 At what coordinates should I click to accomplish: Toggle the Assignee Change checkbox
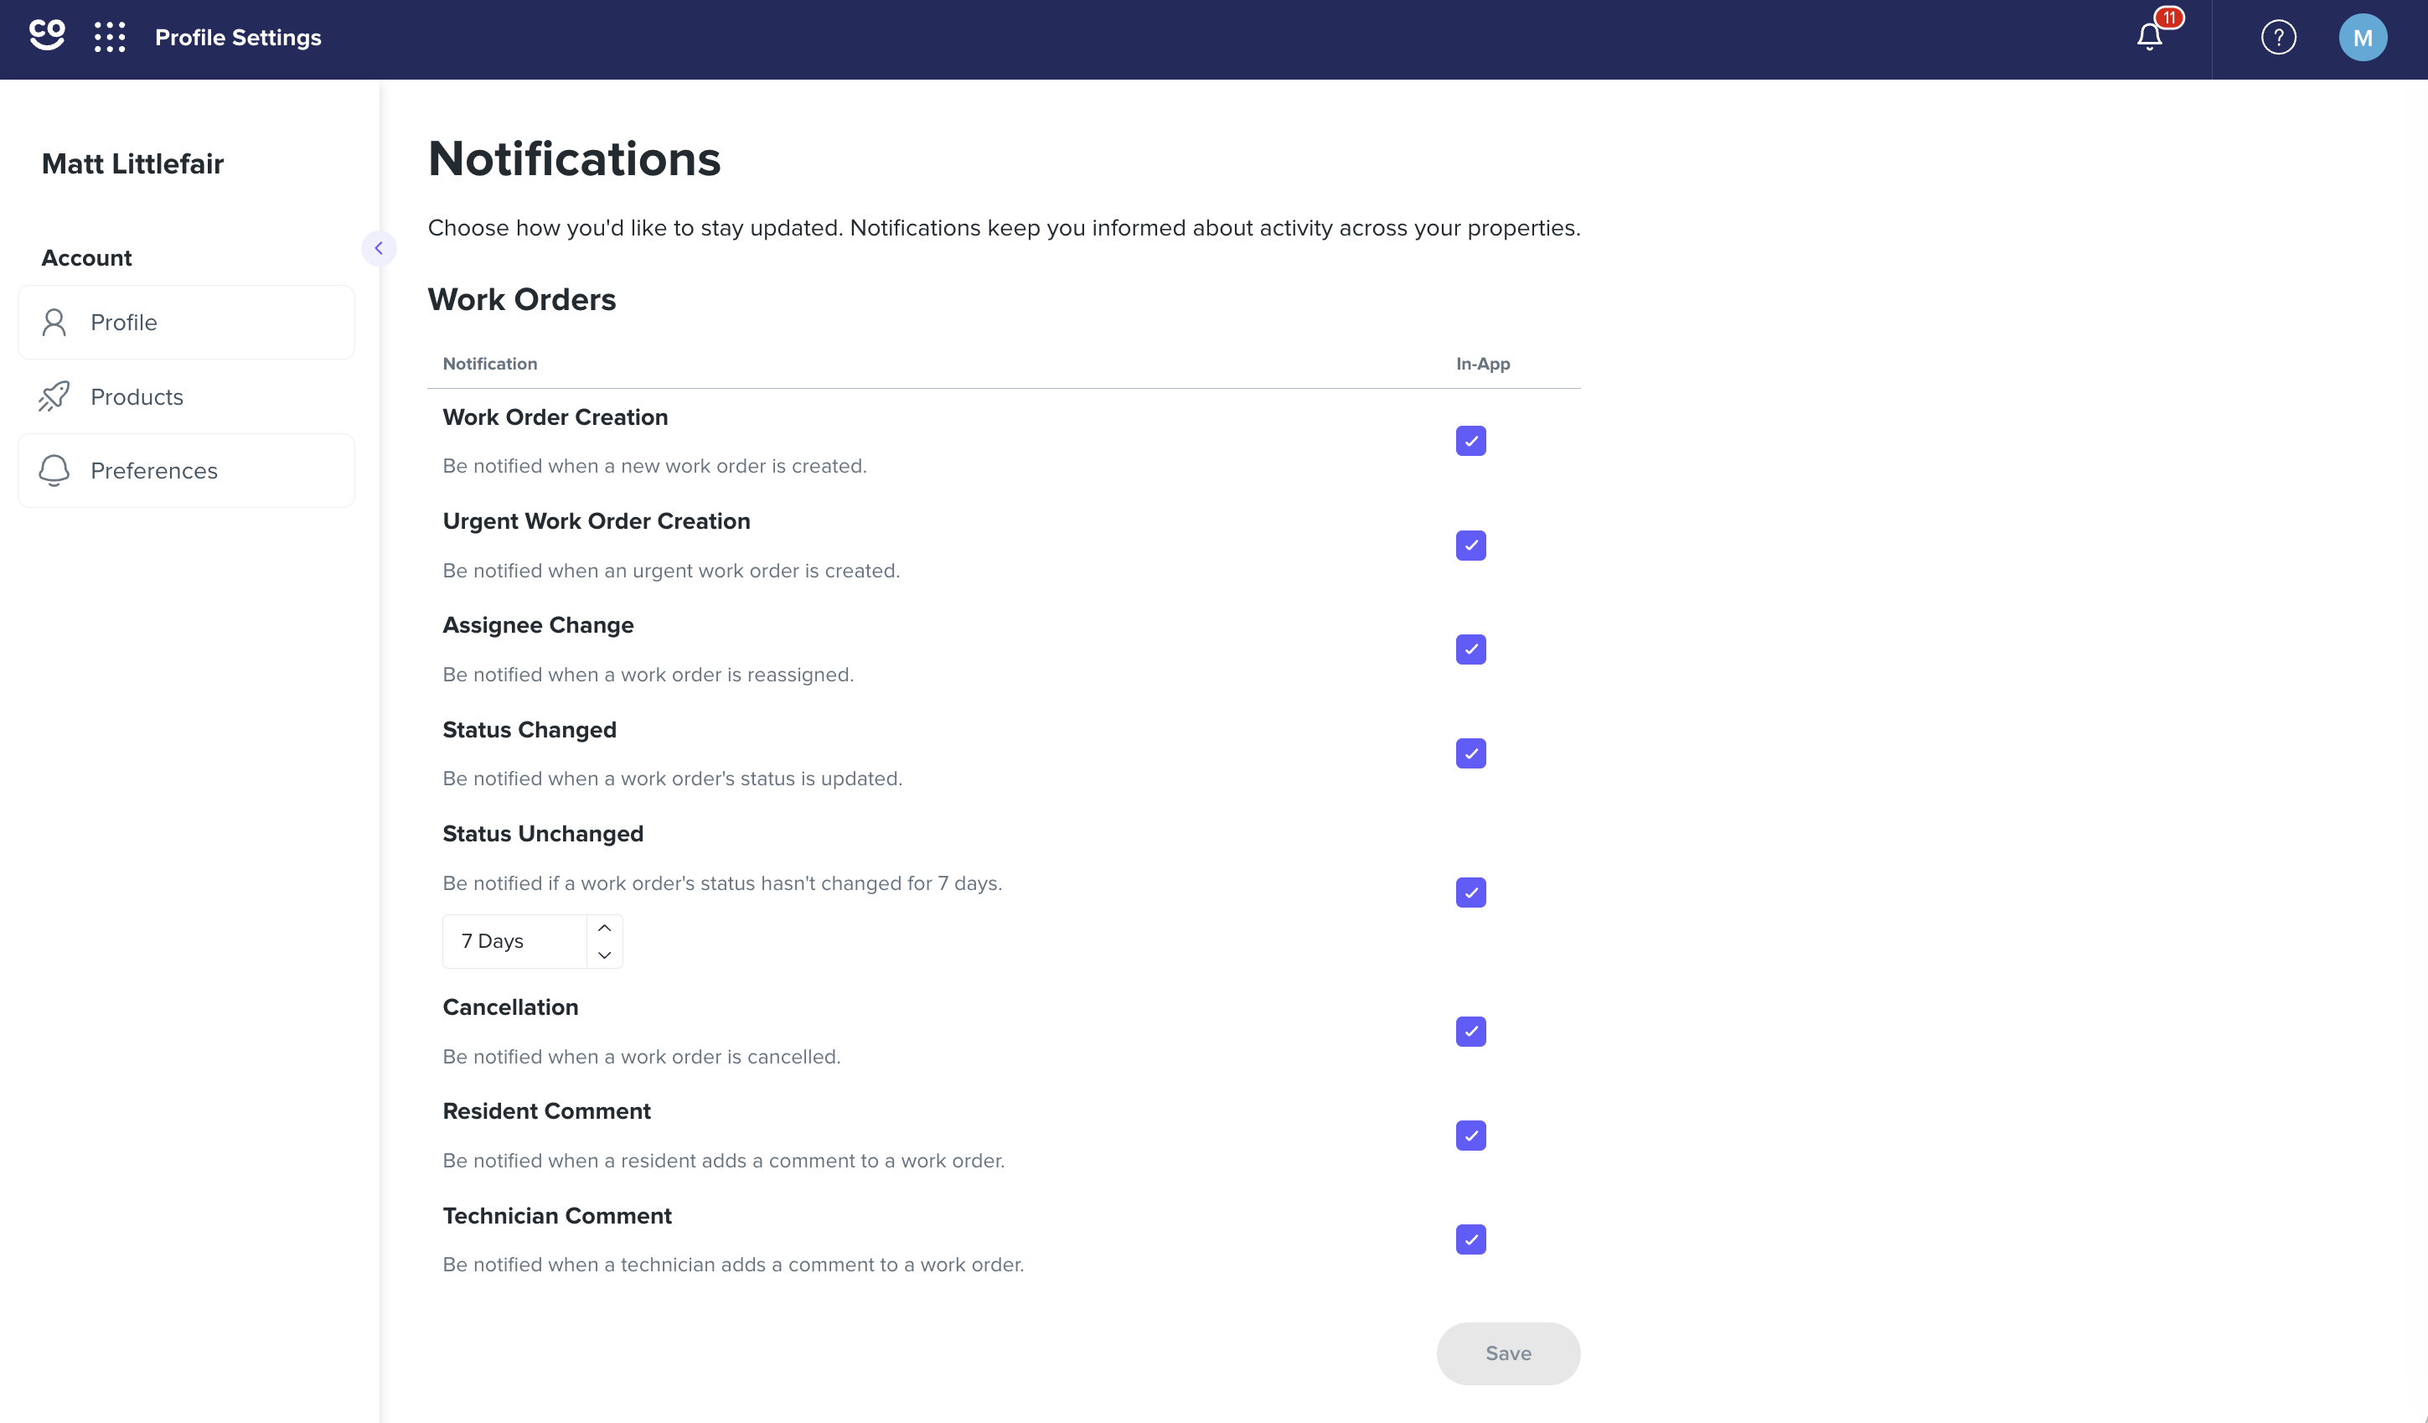pos(1470,649)
